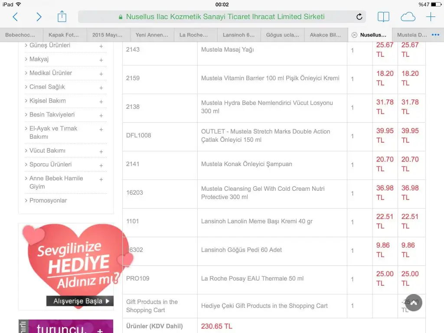This screenshot has height=333, width=444.
Task: Select OUTLET Mustela Stretch Marks product
Action: 266,136
